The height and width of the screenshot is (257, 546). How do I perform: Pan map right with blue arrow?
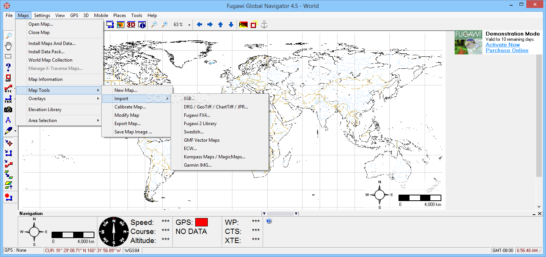tap(210, 25)
